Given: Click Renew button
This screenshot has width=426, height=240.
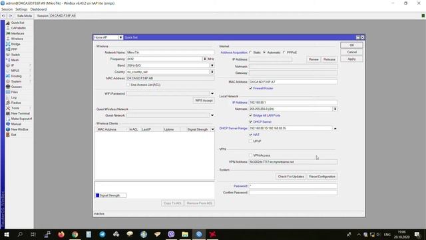Looking at the screenshot, I should click(x=314, y=59).
